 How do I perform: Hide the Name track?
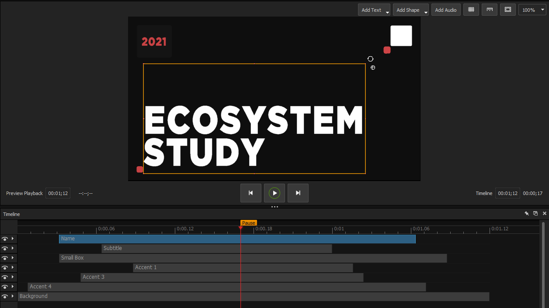(5, 239)
